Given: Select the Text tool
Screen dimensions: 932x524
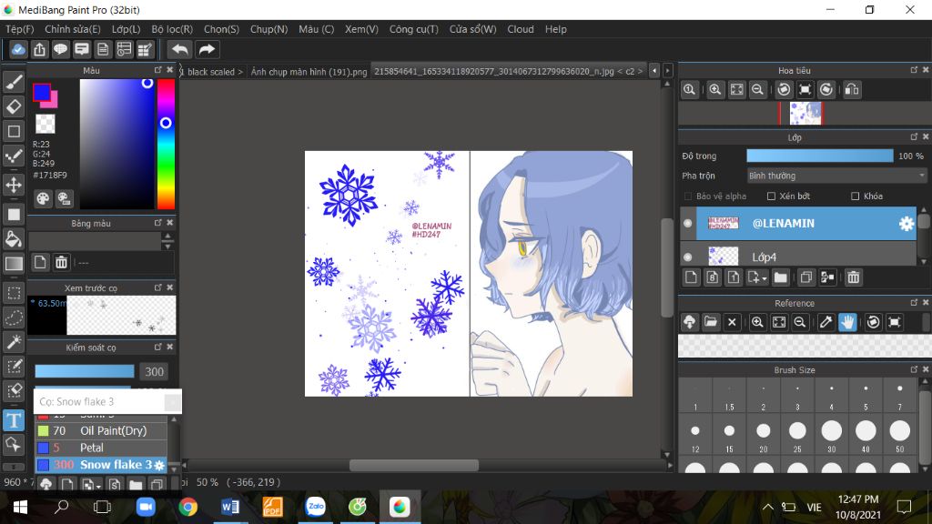Looking at the screenshot, I should coord(14,420).
